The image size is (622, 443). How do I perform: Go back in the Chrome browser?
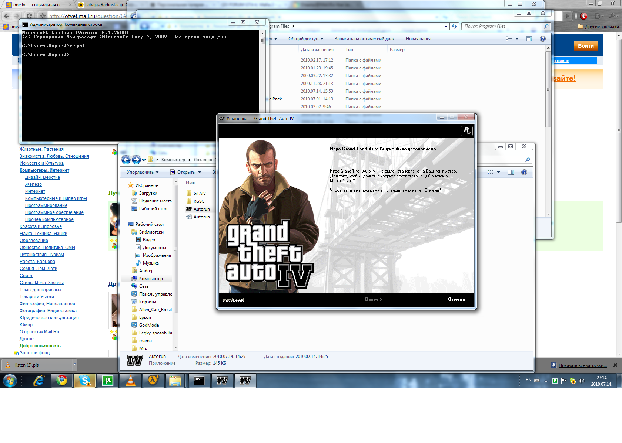point(7,16)
